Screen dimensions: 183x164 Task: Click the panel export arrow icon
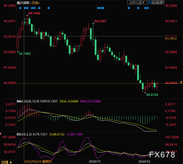coord(162,2)
